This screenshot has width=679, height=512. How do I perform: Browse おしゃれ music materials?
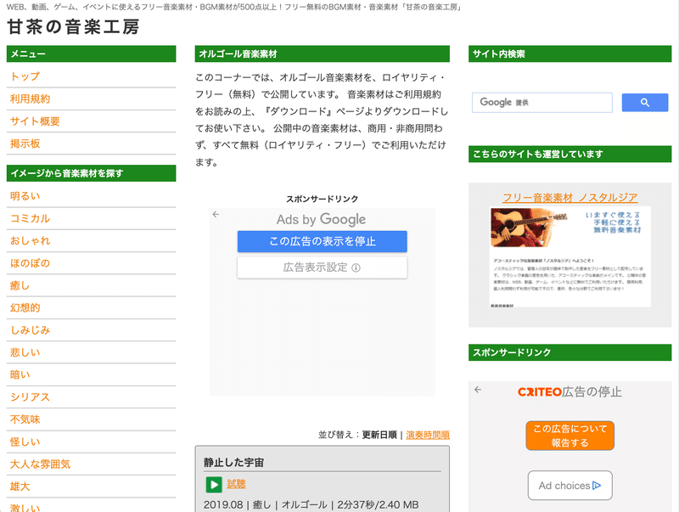[x=31, y=241]
